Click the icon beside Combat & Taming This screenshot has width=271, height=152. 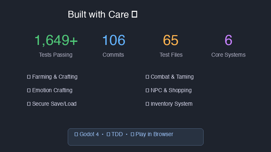click(x=147, y=77)
